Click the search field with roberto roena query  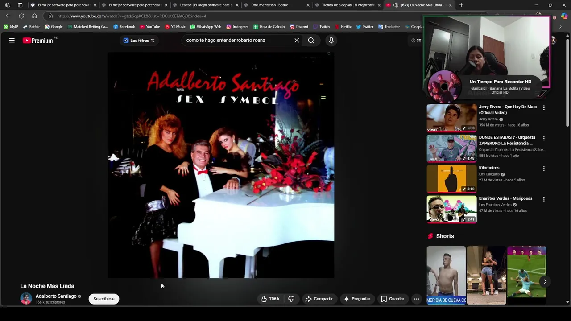point(236,41)
